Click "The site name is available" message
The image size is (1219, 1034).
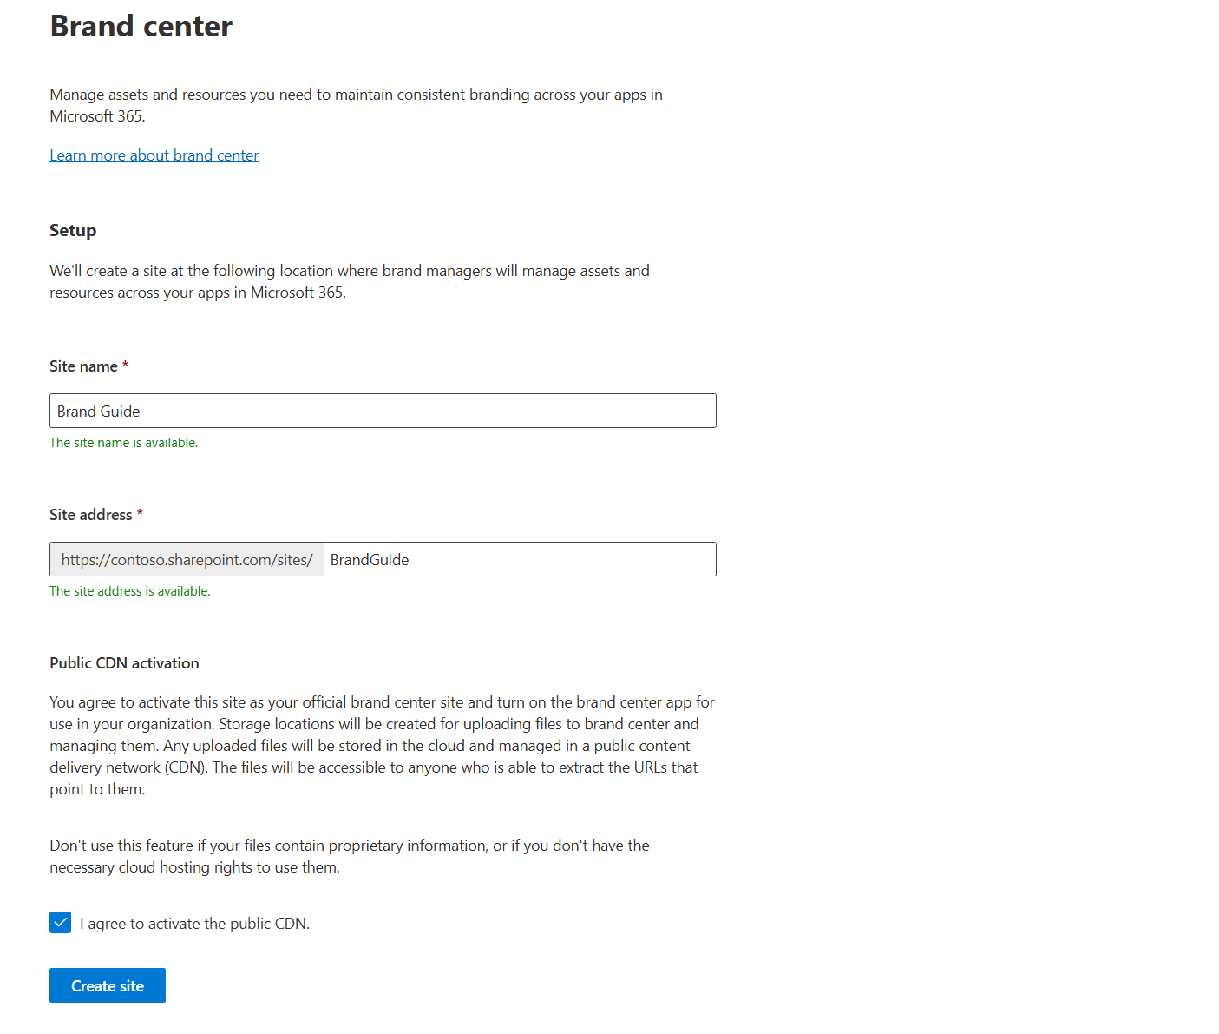(123, 443)
